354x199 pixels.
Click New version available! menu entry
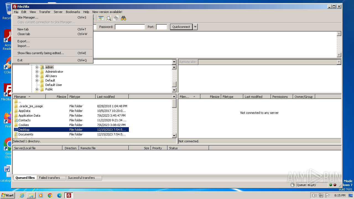click(107, 12)
